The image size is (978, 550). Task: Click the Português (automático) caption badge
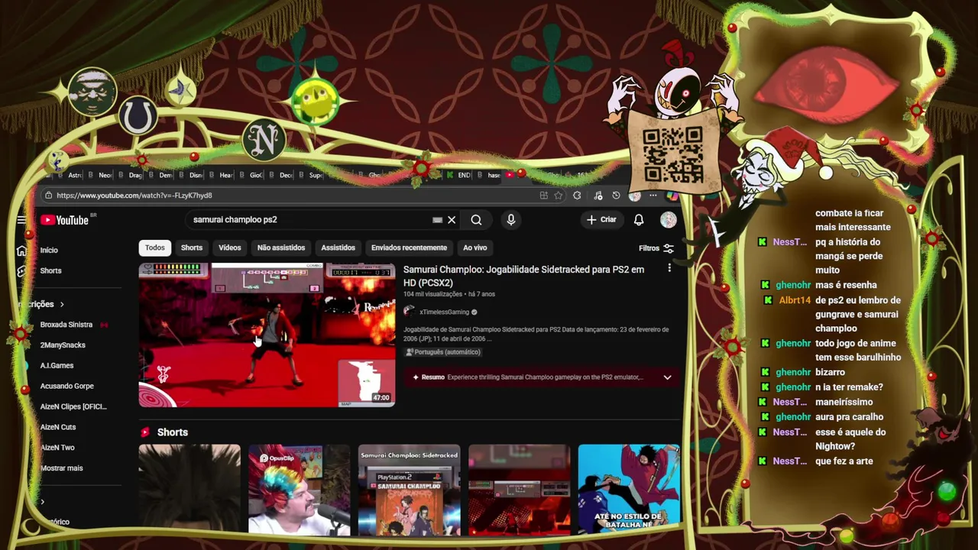coord(443,352)
